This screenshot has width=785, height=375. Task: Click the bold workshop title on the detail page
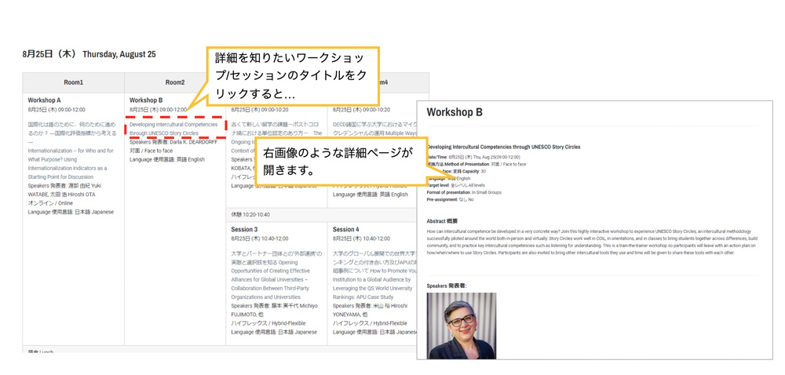pos(504,147)
